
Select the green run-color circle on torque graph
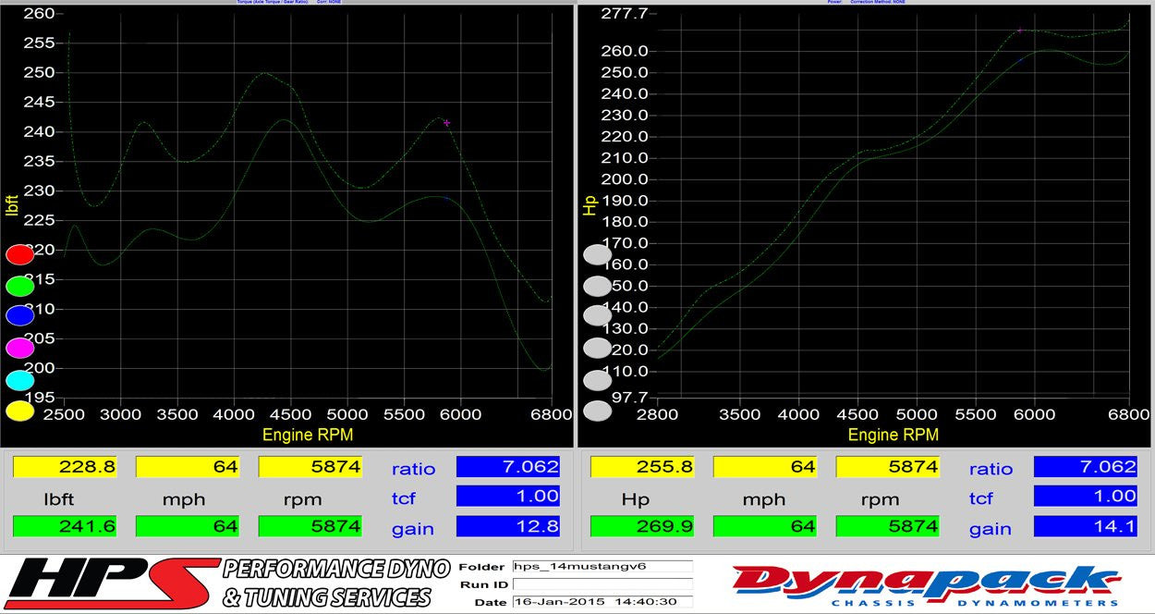click(19, 286)
